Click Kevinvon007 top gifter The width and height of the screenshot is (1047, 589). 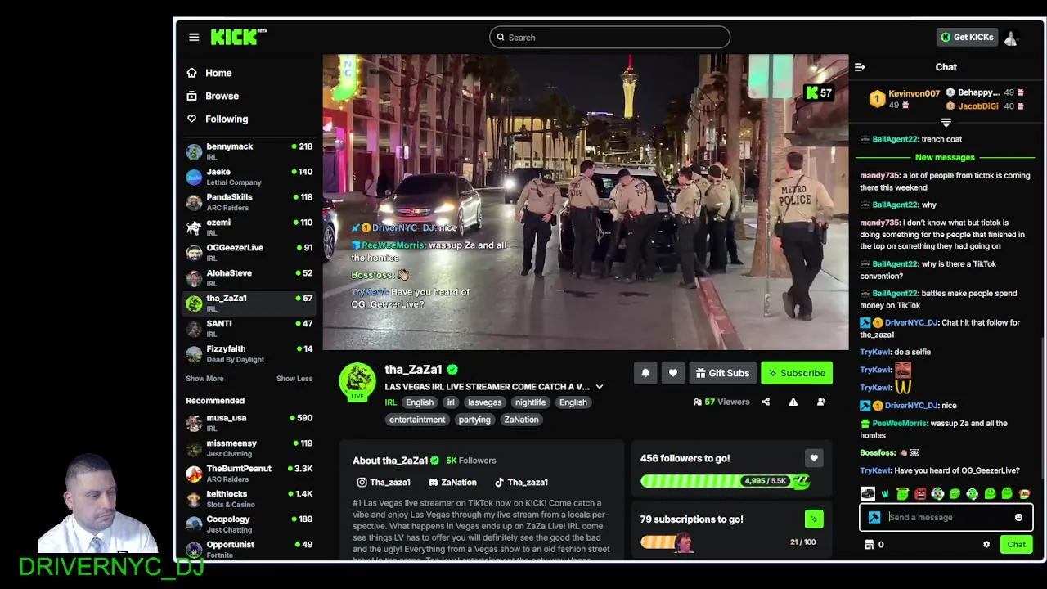pyautogui.click(x=903, y=98)
